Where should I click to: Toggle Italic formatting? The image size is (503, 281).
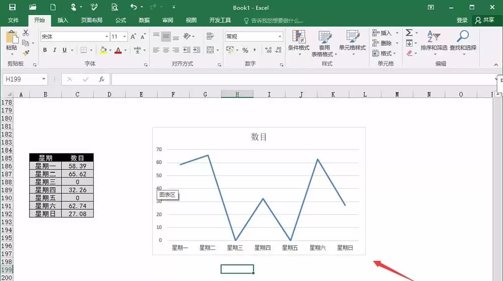[54, 50]
